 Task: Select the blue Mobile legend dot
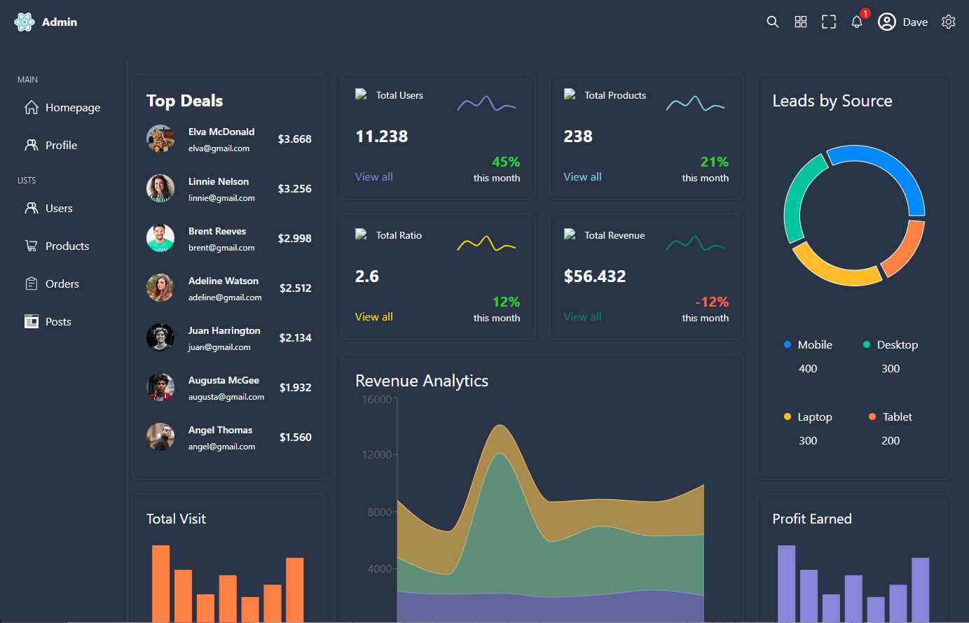click(788, 344)
